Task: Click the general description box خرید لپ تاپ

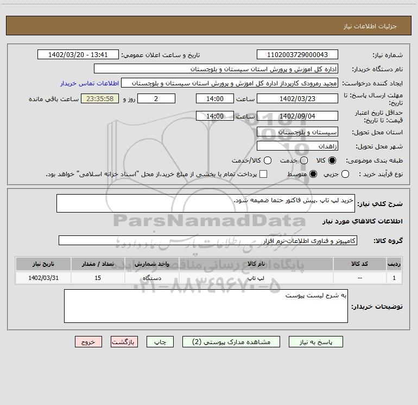Action: (x=206, y=203)
